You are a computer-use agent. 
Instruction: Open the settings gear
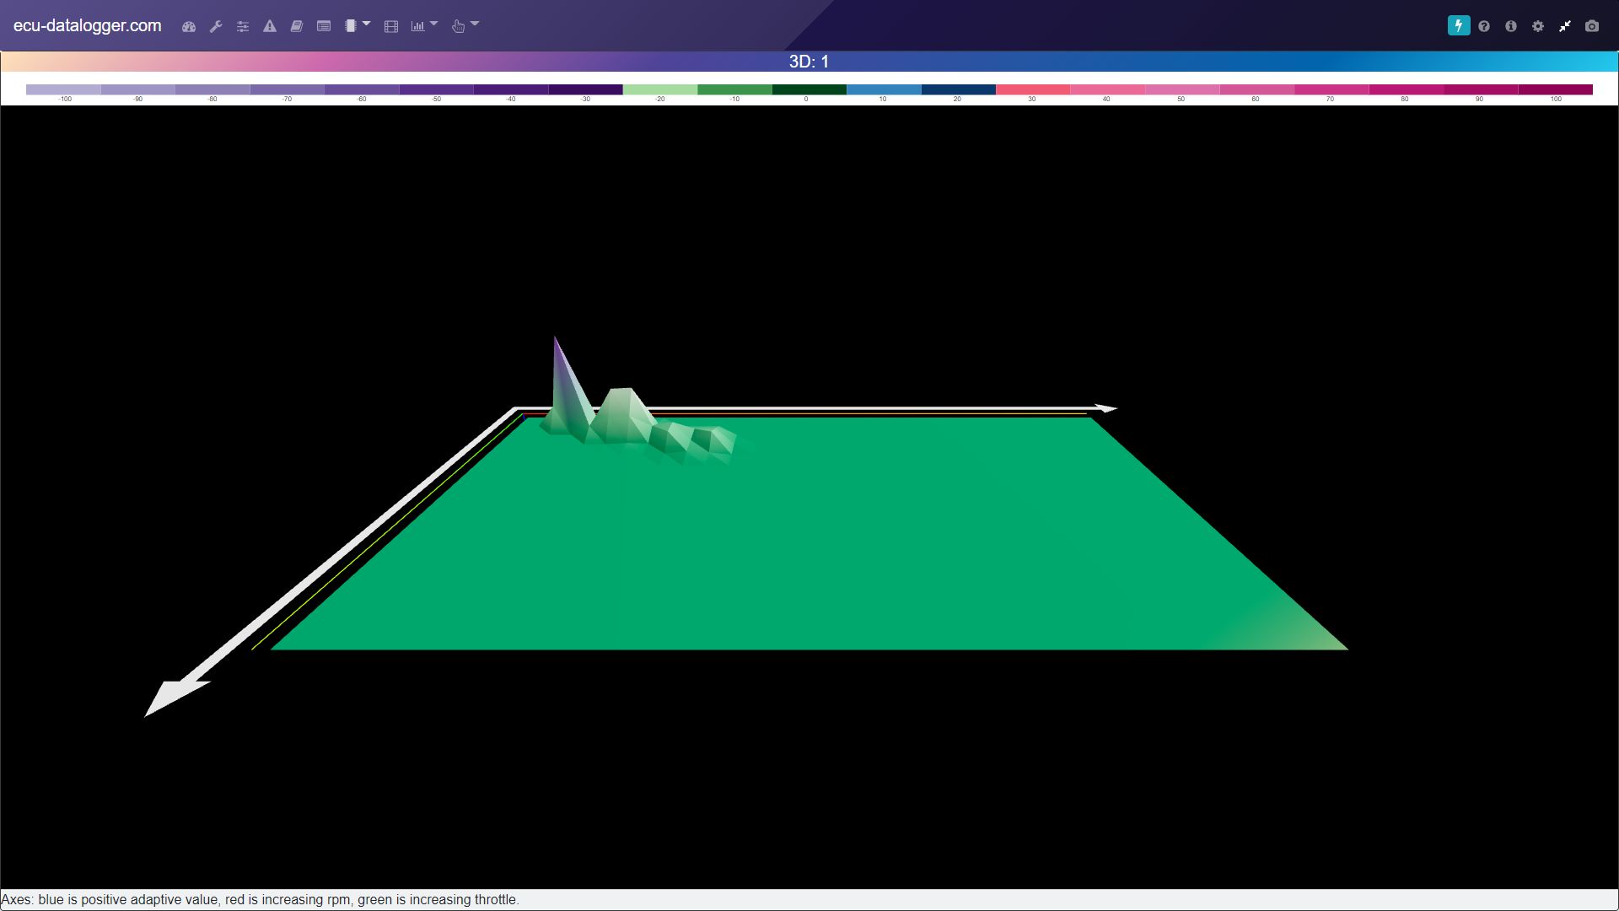pyautogui.click(x=1538, y=26)
